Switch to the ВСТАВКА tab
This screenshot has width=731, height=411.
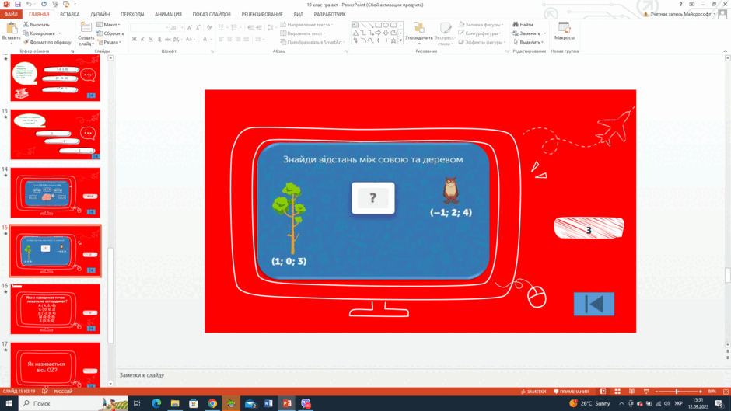click(69, 14)
